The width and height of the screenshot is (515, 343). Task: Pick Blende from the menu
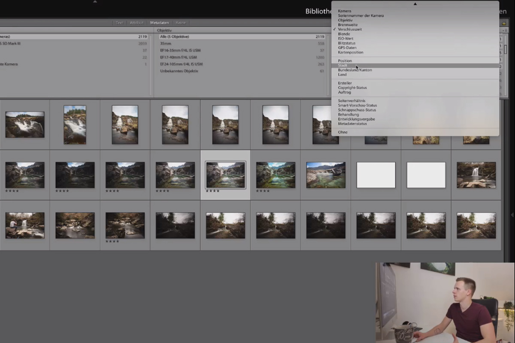point(415,34)
